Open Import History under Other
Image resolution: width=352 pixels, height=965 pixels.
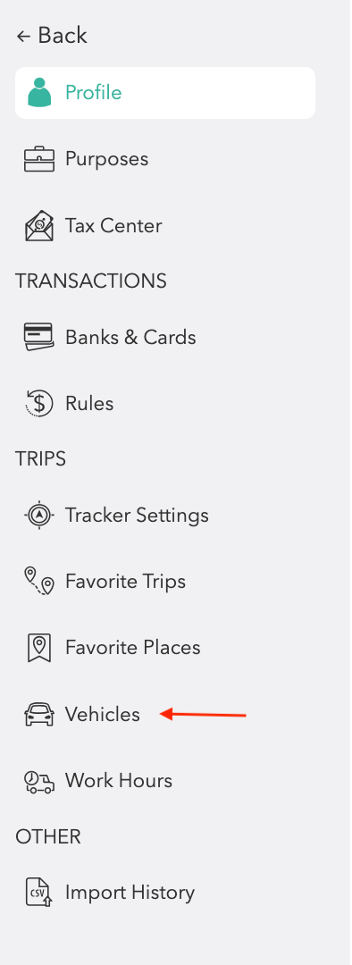click(130, 893)
